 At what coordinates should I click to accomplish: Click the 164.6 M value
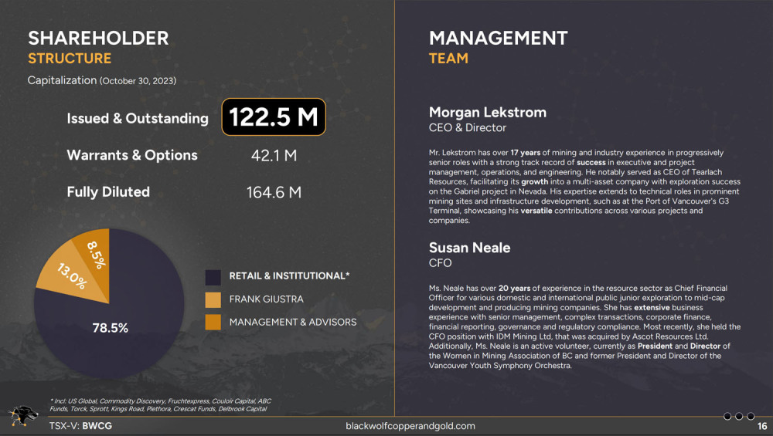tap(274, 192)
